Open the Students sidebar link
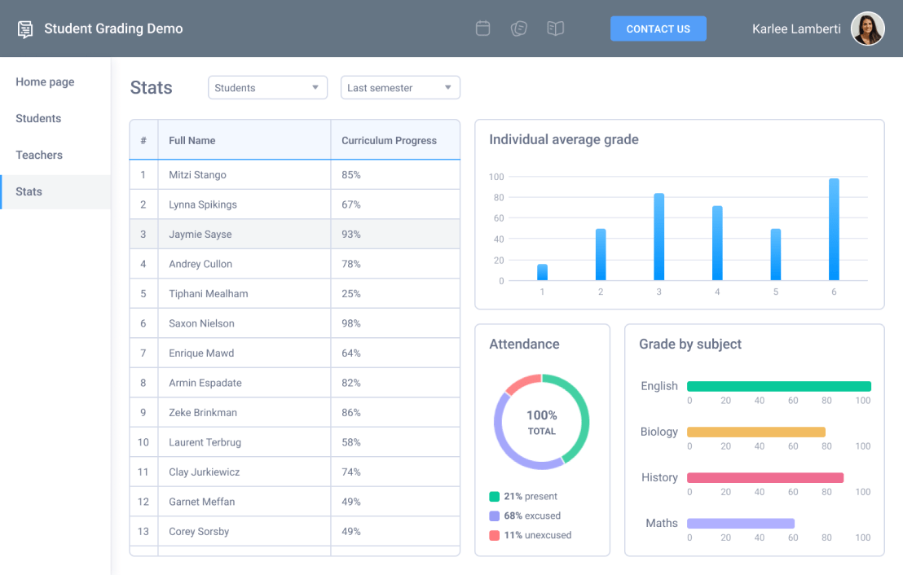Image resolution: width=903 pixels, height=575 pixels. pos(37,118)
